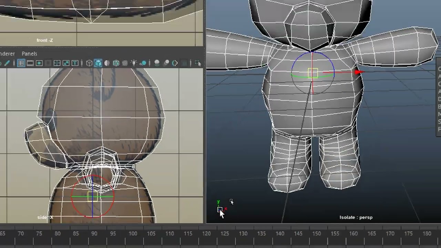Jump to frame 120 on the timeline
The image size is (441, 248).
pyautogui.click(x=206, y=234)
